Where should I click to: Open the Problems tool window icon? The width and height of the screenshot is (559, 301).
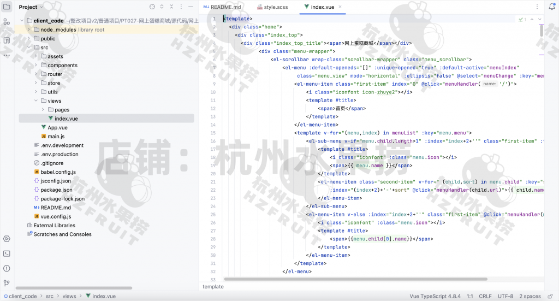point(7,268)
